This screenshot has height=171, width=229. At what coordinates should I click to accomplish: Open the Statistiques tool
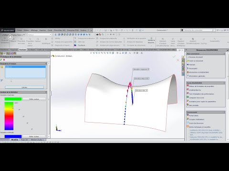click(x=46, y=41)
